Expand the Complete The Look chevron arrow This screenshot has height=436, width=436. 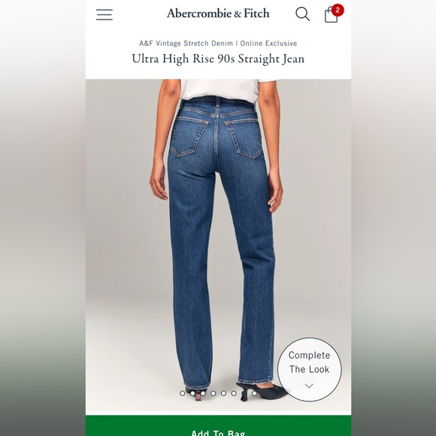tap(309, 386)
